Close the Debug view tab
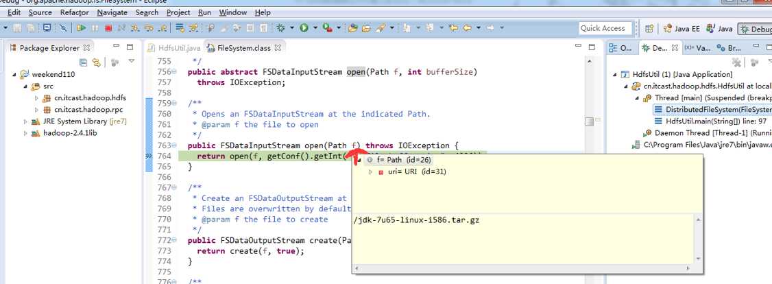772x284 pixels. [x=675, y=48]
